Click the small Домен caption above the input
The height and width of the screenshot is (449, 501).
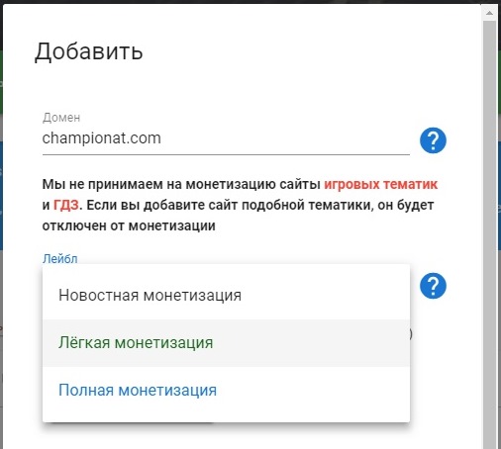point(61,118)
